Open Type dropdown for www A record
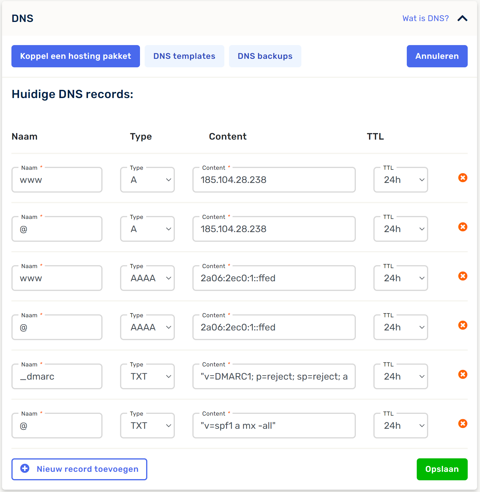480x492 pixels. tap(147, 180)
